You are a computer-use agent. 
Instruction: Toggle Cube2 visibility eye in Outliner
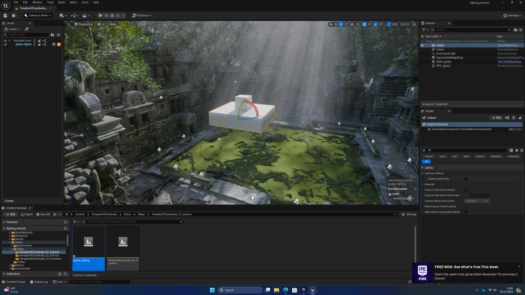click(422, 46)
